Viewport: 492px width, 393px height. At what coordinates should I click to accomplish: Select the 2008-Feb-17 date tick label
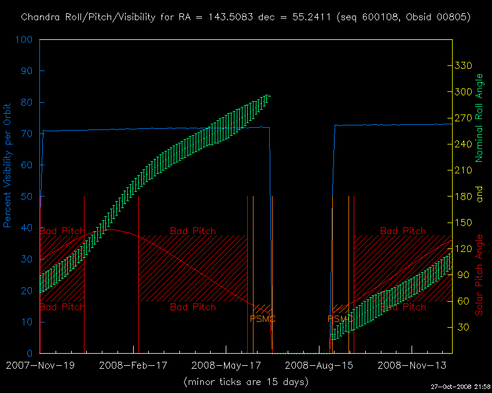(x=133, y=365)
